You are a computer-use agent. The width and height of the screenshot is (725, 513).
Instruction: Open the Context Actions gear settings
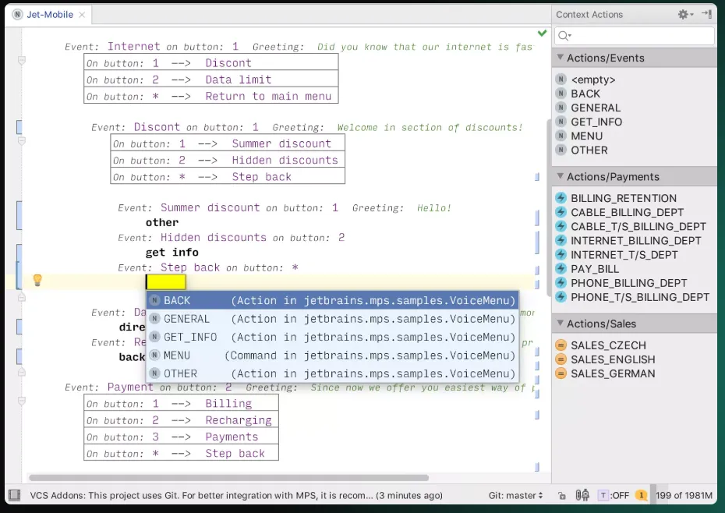point(684,14)
